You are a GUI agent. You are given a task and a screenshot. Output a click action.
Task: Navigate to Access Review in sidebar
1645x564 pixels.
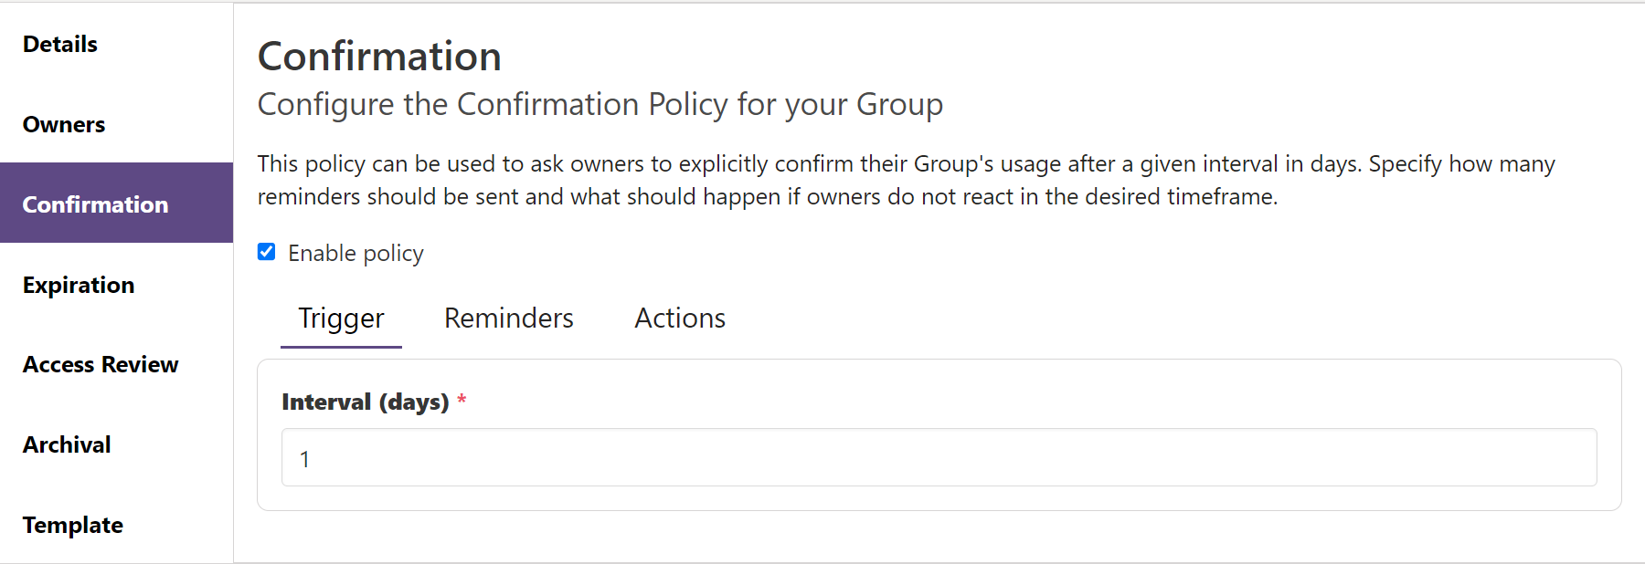coord(116,364)
